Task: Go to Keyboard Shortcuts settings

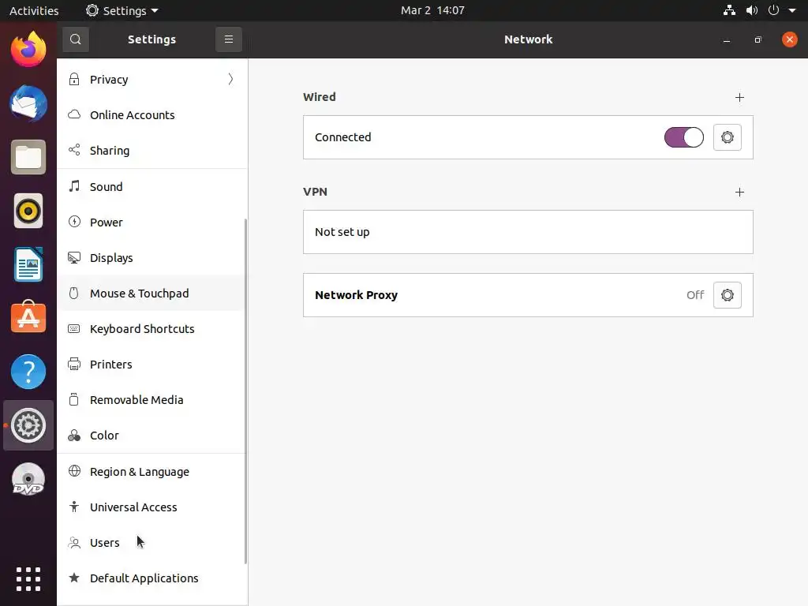Action: click(142, 329)
